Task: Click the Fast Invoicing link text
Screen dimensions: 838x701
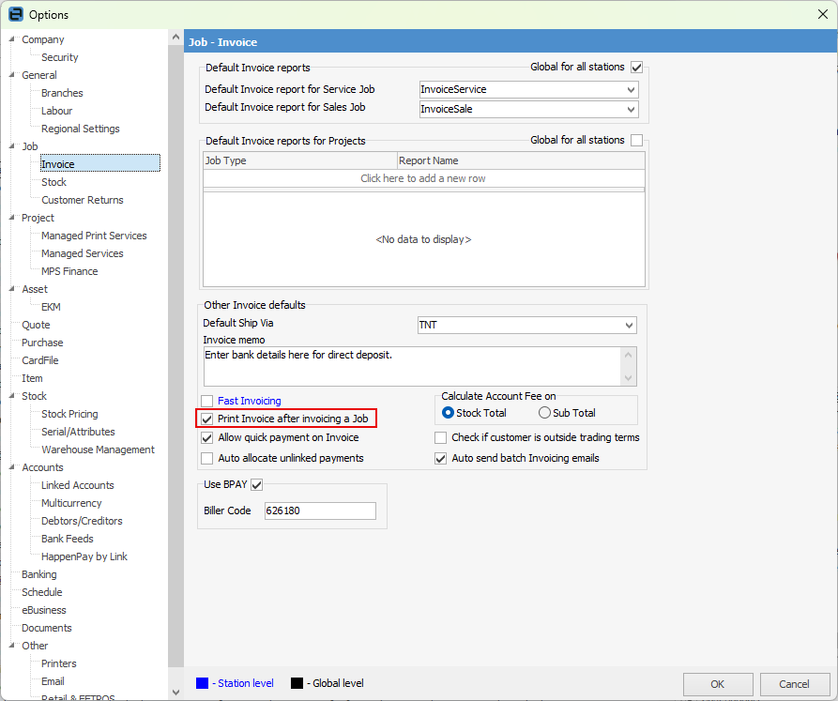Action: tap(249, 401)
